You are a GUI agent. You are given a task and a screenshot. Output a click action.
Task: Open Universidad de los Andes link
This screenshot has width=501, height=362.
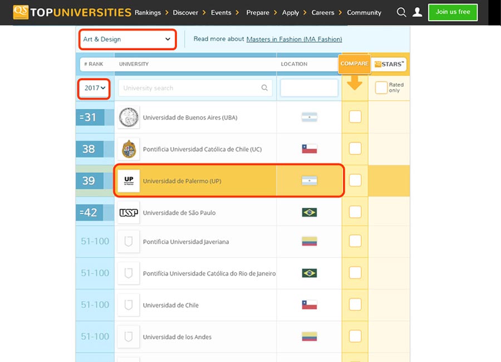[177, 337]
